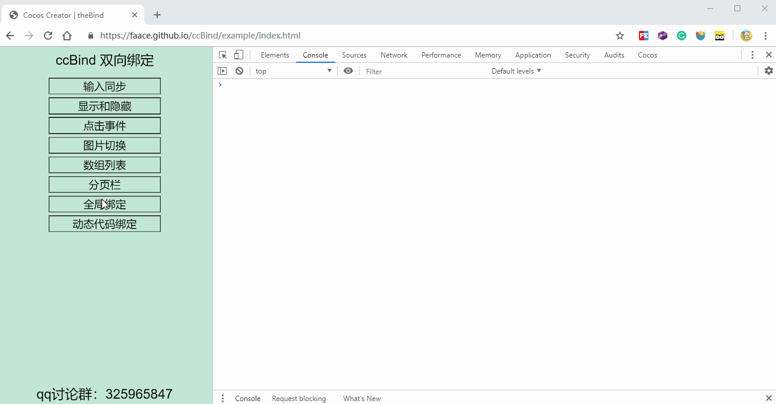Open the 动态代码绑定 example

tap(104, 224)
